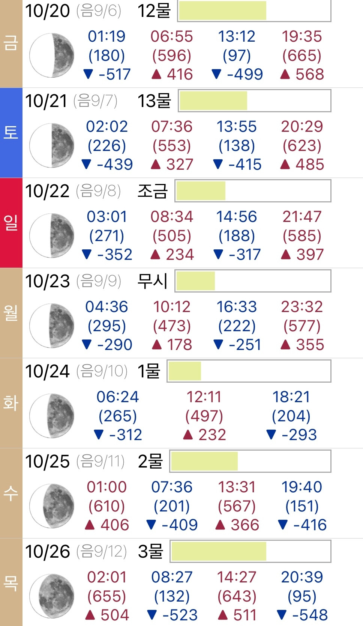The image size is (363, 626).
Task: Tap the 20:39 low tide entry on 10/26
Action: tap(302, 596)
